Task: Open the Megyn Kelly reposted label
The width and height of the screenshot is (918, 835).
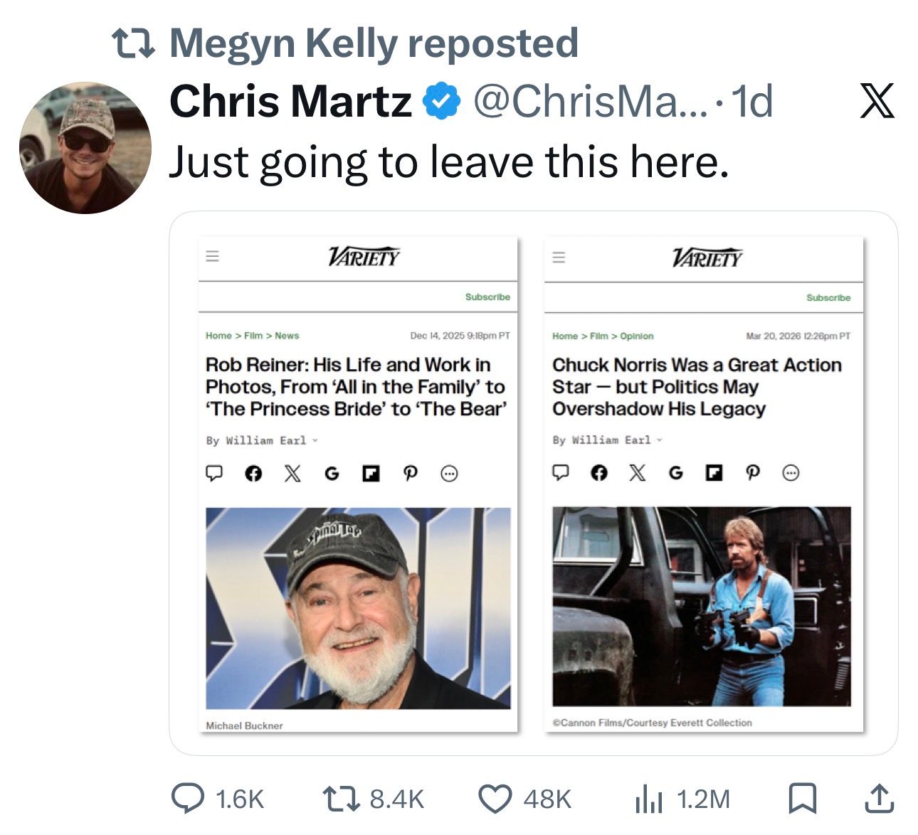Action: click(373, 43)
